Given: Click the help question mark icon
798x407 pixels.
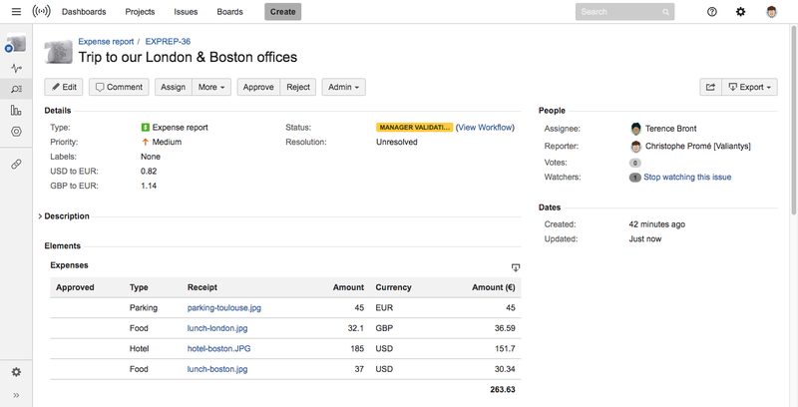Looking at the screenshot, I should [711, 12].
